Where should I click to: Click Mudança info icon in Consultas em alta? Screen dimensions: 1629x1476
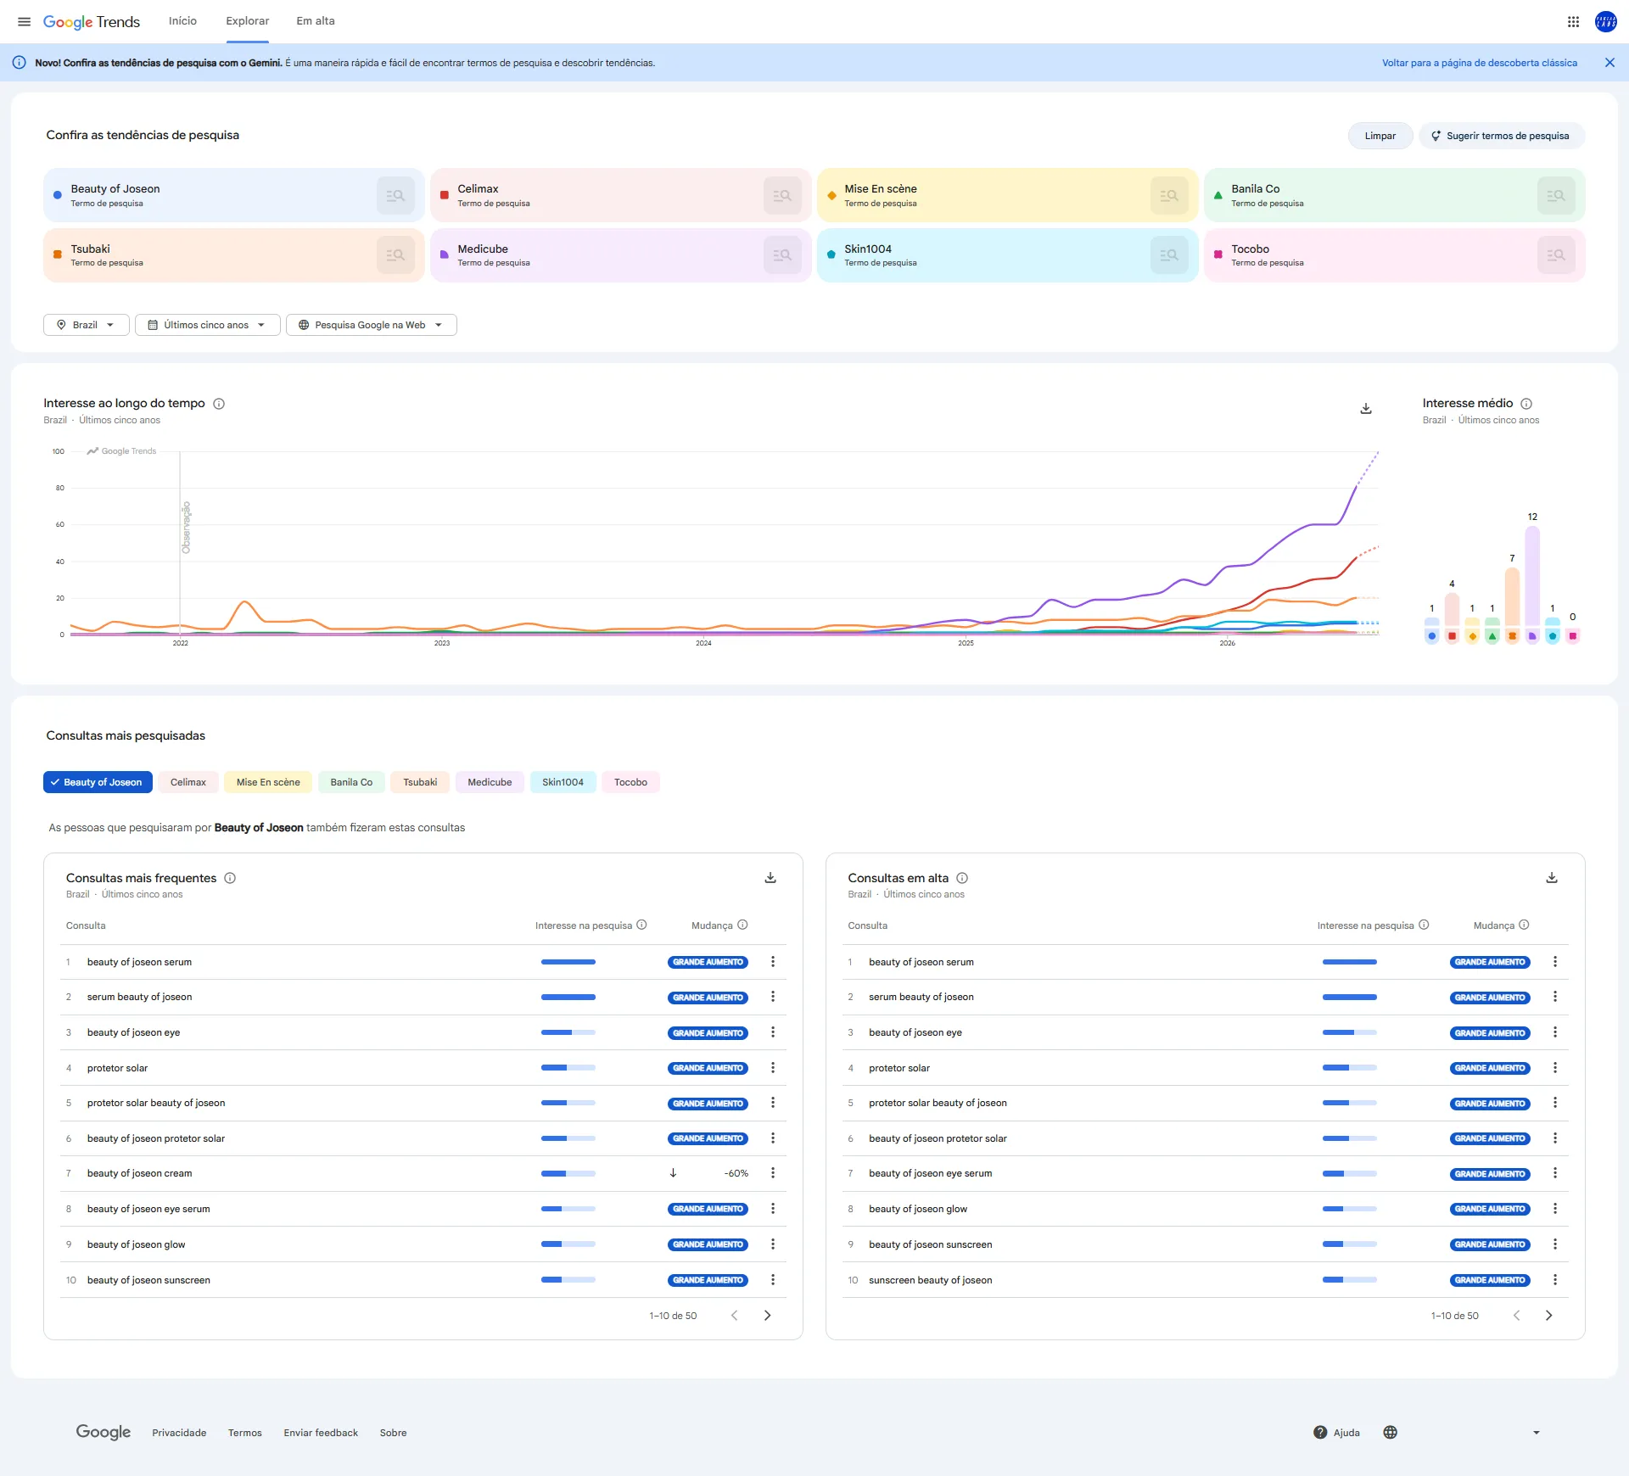click(x=1524, y=925)
